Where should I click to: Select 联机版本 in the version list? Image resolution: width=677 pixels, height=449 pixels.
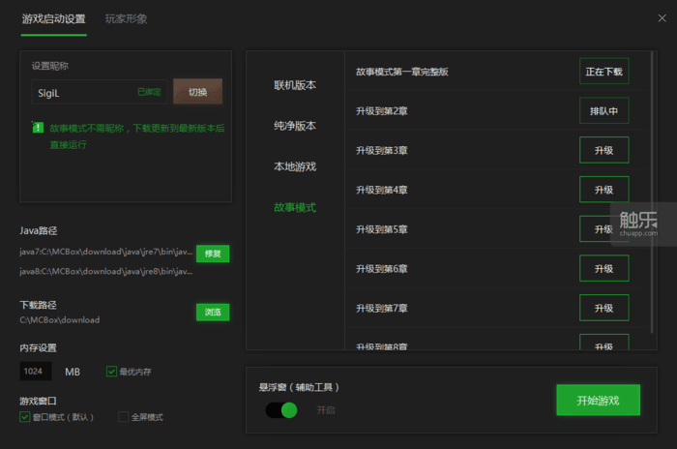coord(295,85)
